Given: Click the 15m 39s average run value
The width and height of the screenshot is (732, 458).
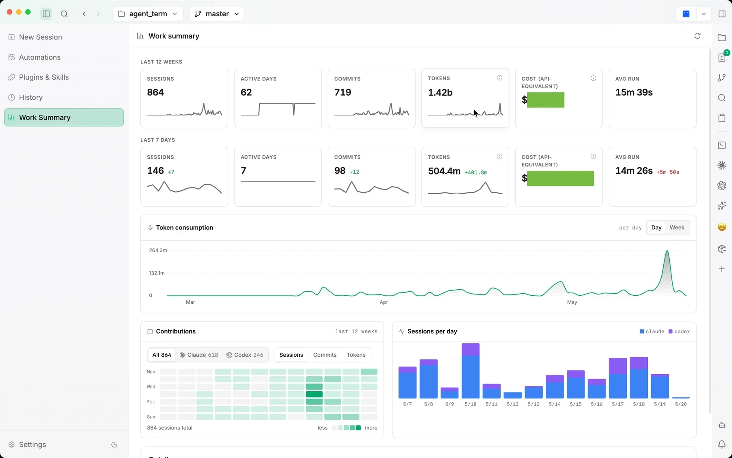Looking at the screenshot, I should (x=634, y=92).
